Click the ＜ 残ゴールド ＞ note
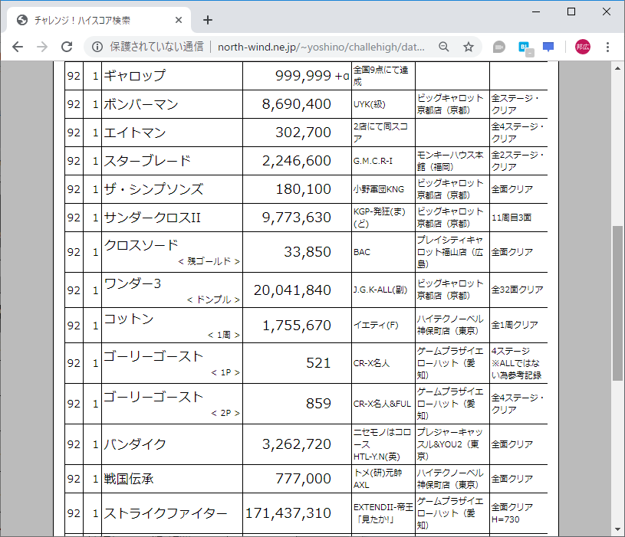Viewport: 625px width, 537px height. (209, 261)
